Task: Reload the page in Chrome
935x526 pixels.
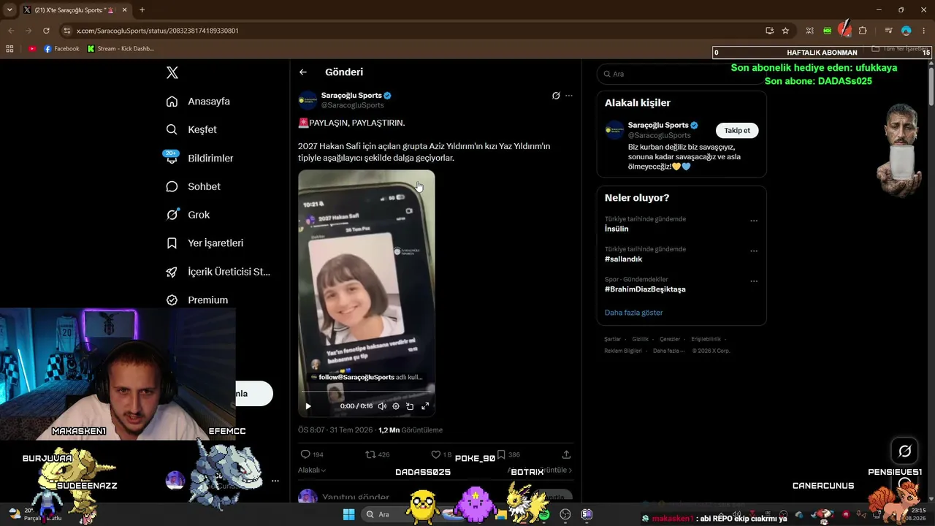Action: pyautogui.click(x=46, y=31)
